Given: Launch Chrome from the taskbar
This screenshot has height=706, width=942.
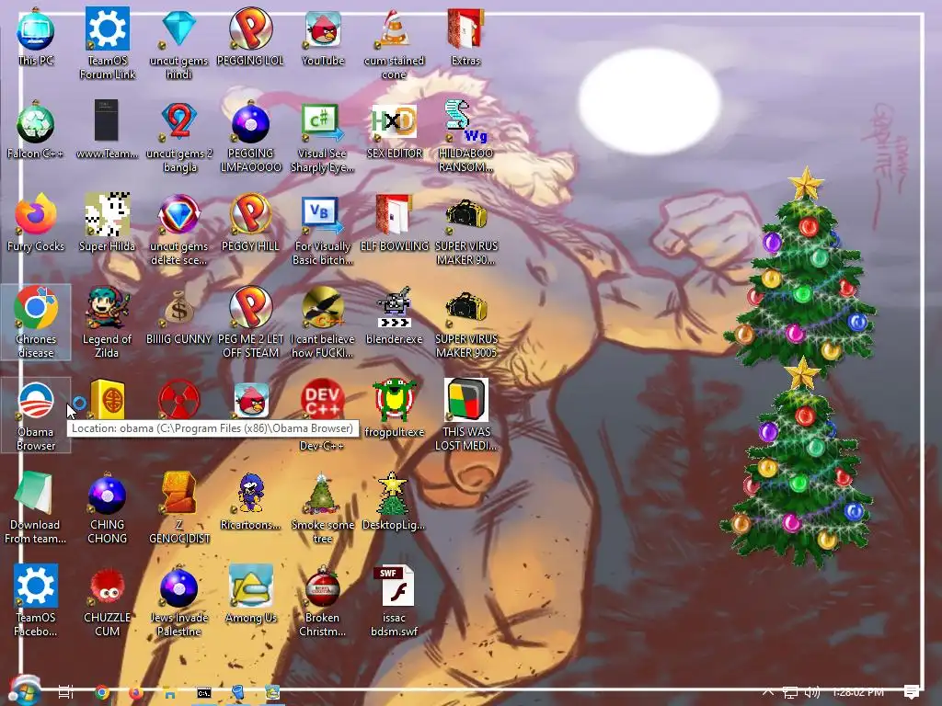Looking at the screenshot, I should tap(102, 692).
